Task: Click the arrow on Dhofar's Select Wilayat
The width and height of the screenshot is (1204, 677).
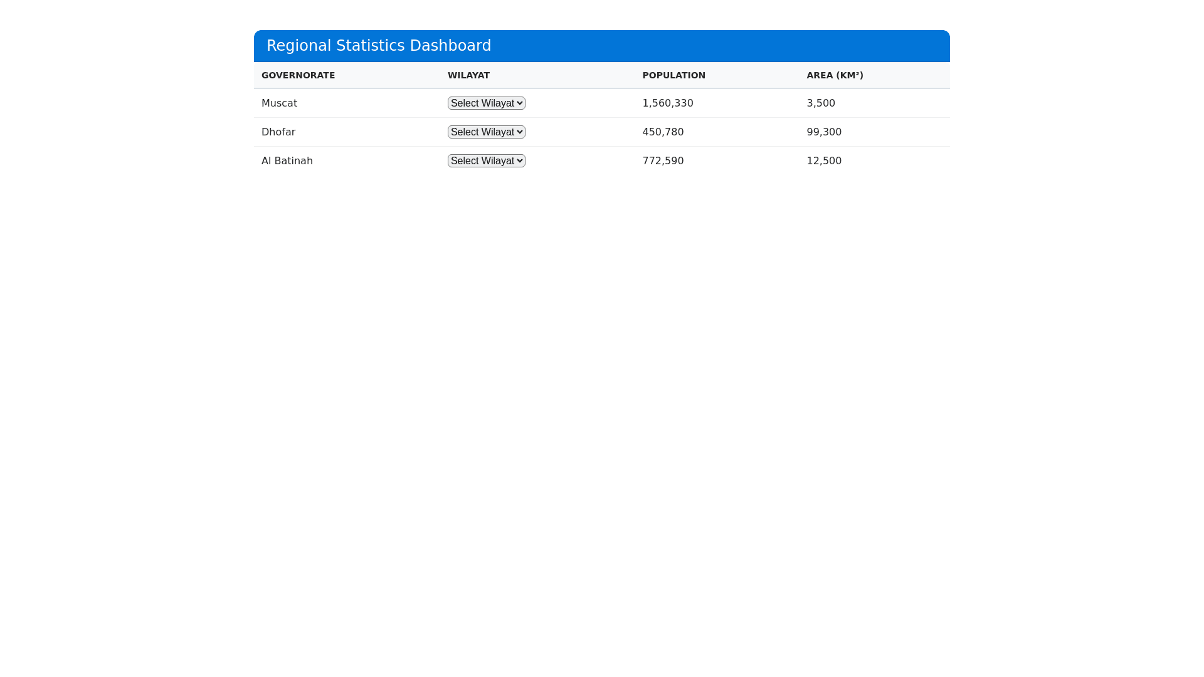Action: click(520, 132)
